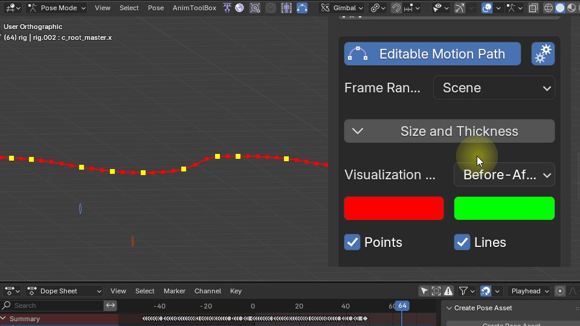Toggle snapping magnet icon in header

point(396,8)
